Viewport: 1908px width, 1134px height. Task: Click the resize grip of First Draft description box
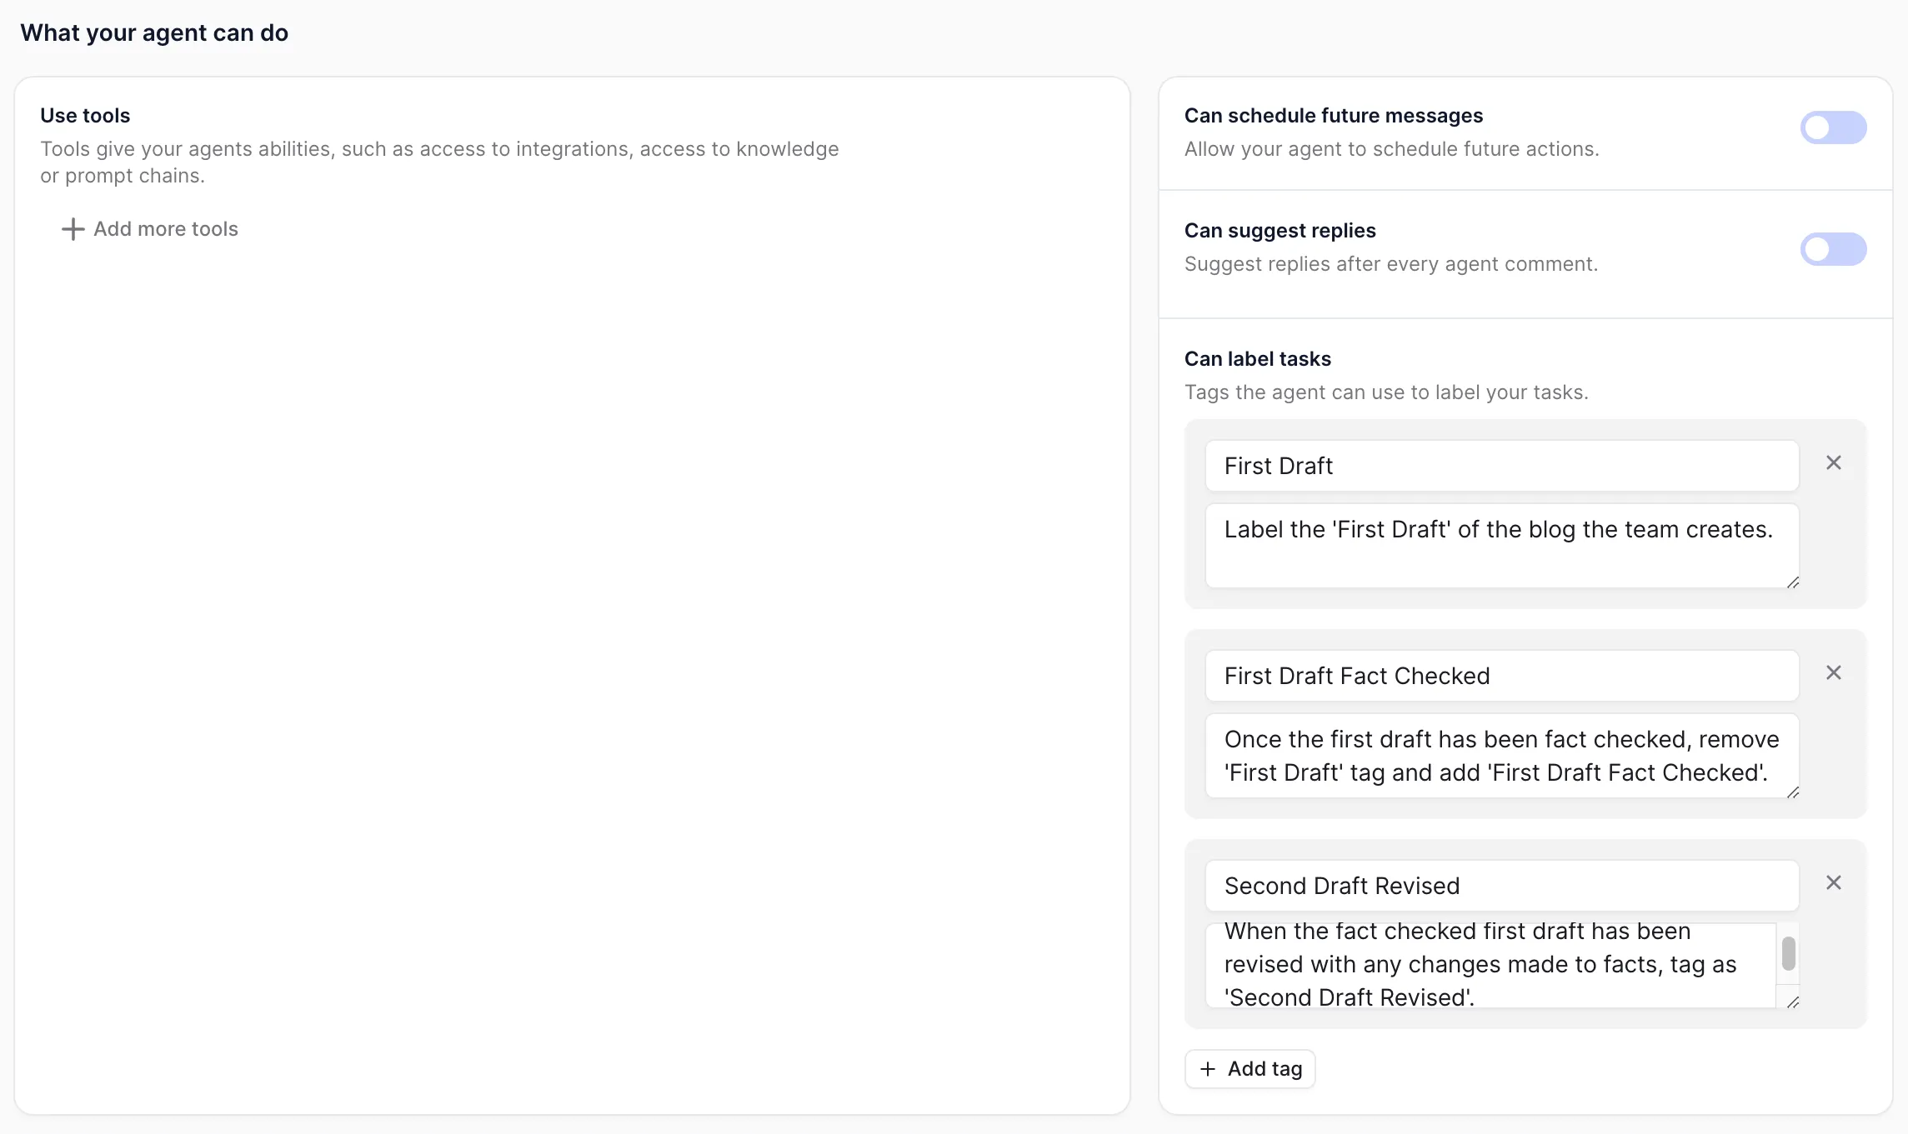[1792, 583]
